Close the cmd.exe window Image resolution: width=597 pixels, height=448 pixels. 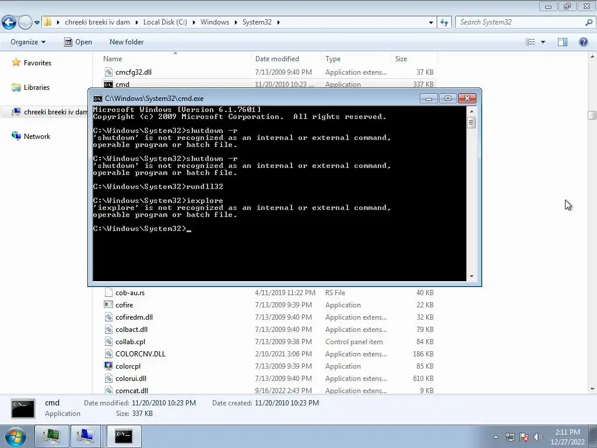(467, 99)
